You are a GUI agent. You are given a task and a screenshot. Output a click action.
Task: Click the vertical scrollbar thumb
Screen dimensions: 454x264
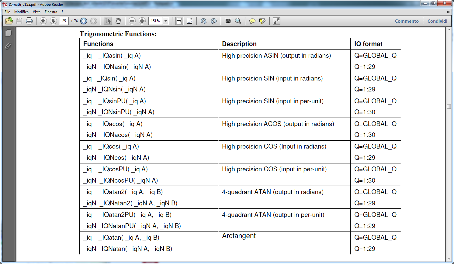(449, 107)
